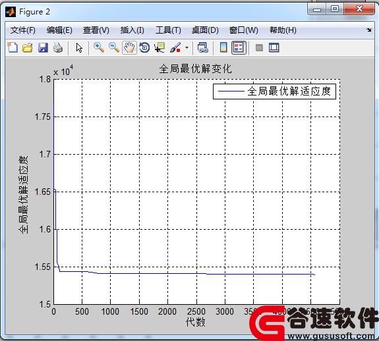Select the Edit Plot arrow tool
Viewport: 379px width, 341px height.
point(79,47)
